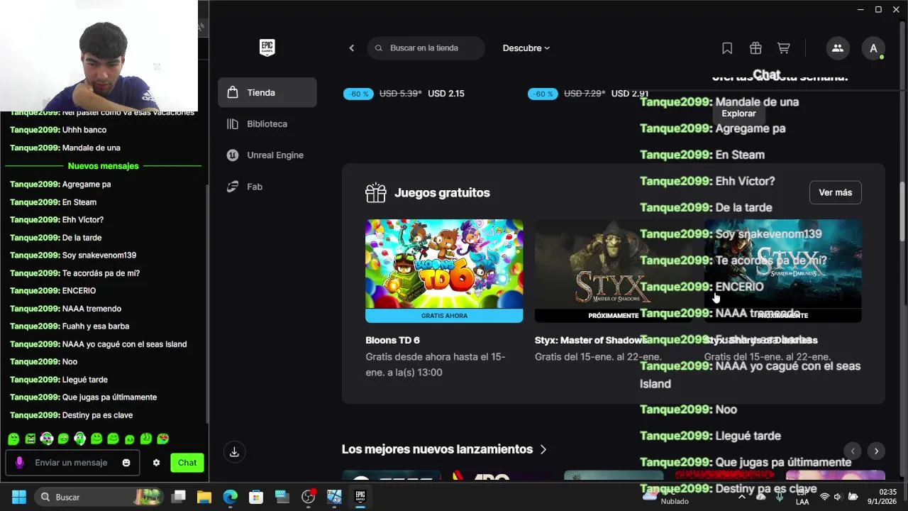The image size is (908, 511).
Task: Open Wi-Fi network tray icon
Action: coord(824,497)
